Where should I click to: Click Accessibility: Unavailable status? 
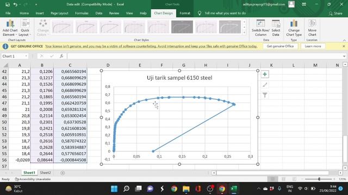33,179
